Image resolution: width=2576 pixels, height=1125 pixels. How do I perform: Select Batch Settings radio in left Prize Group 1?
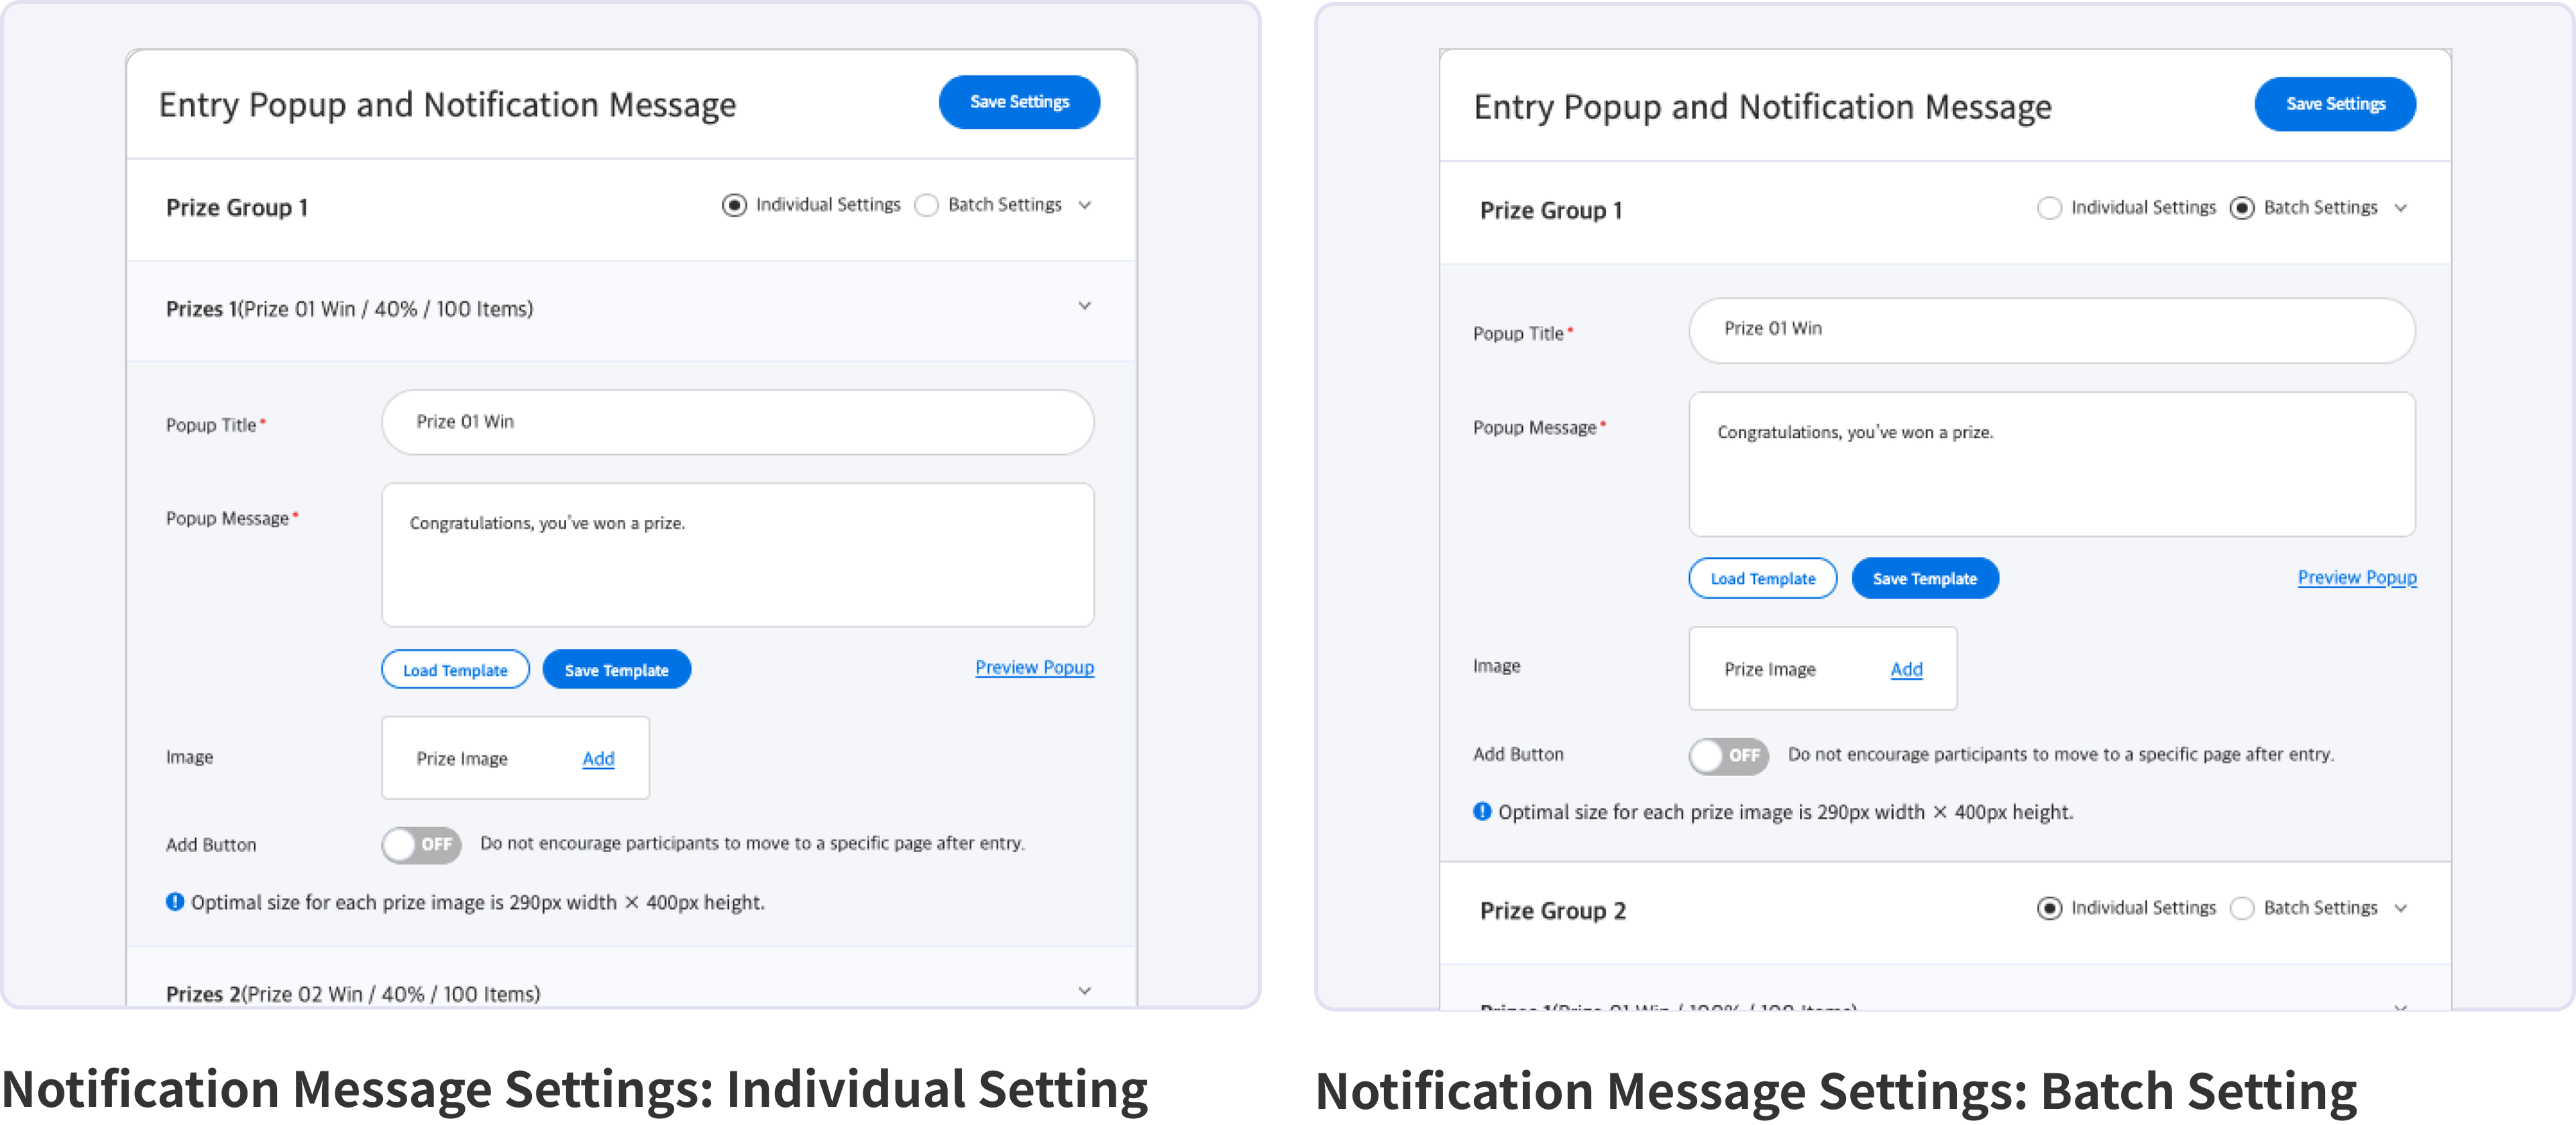click(x=927, y=205)
